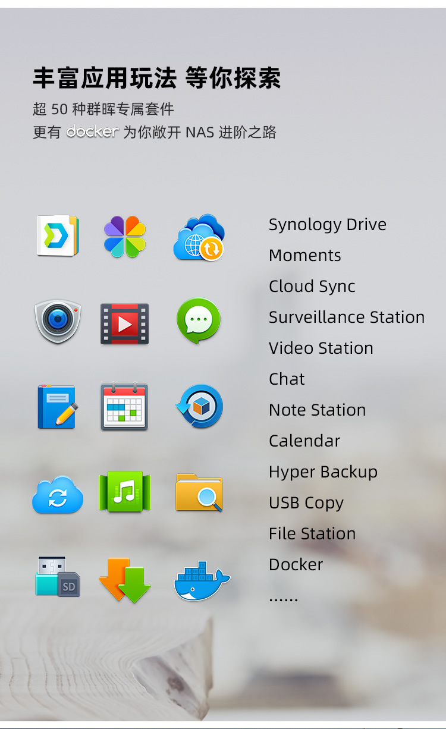Open the File Station folder magnifier icon
This screenshot has height=729, width=446.
(x=199, y=492)
